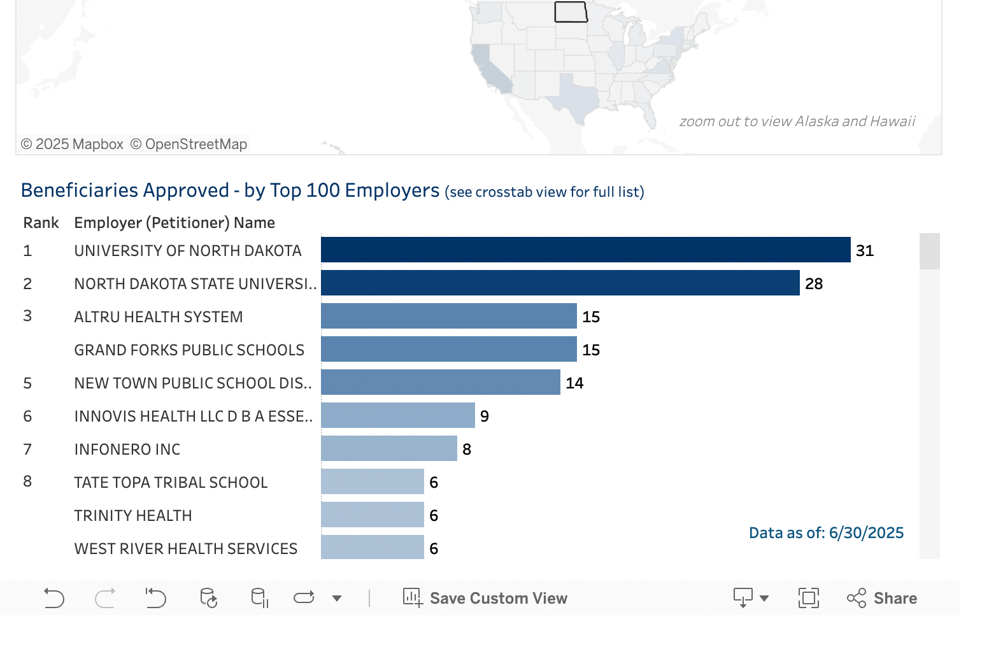Select the Save Custom View icon
Screen dimensions: 996x661
pyautogui.click(x=411, y=598)
